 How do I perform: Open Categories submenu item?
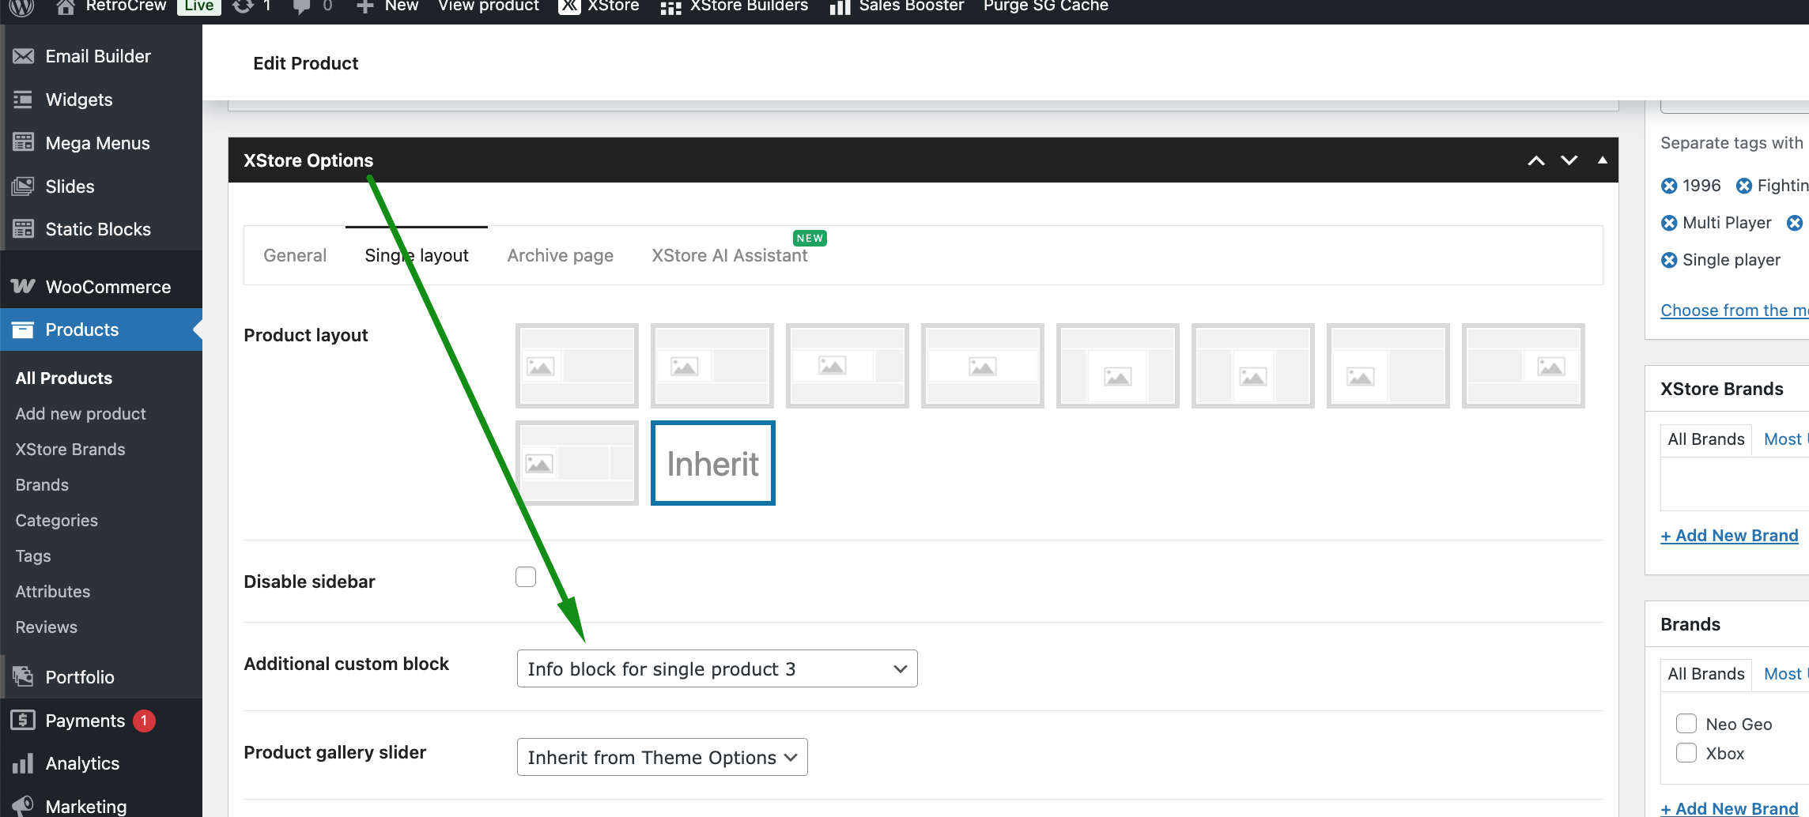click(x=57, y=521)
